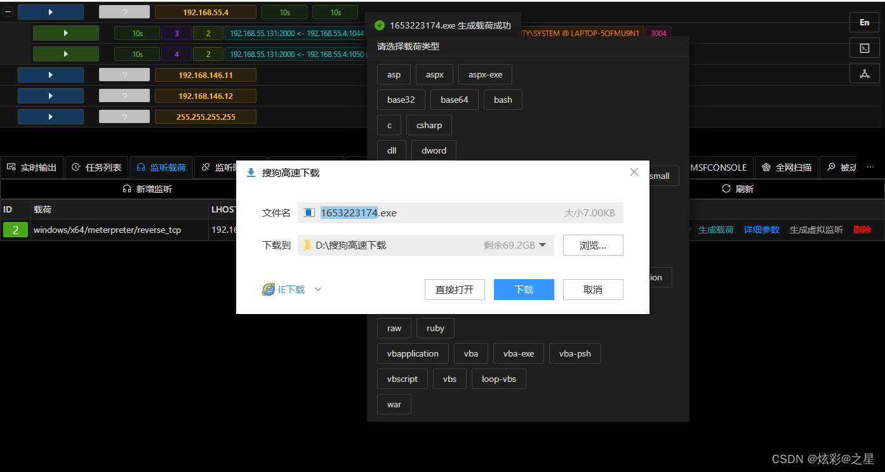The height and width of the screenshot is (472, 885).
Task: Choose the vba-psh payload type
Action: (x=575, y=353)
